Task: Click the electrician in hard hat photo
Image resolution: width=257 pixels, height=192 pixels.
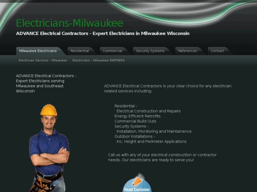Action: click(x=49, y=148)
